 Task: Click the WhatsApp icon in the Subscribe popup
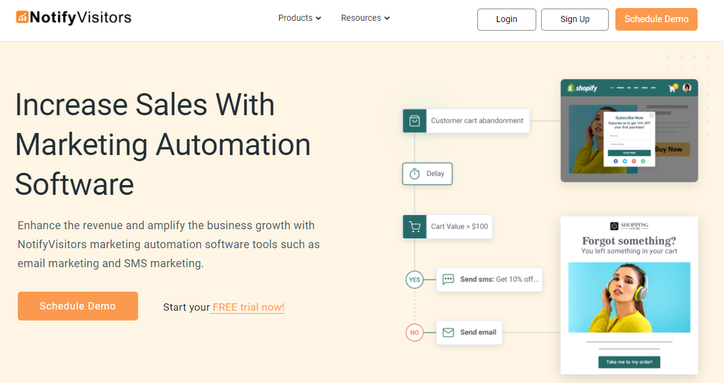pyautogui.click(x=643, y=161)
